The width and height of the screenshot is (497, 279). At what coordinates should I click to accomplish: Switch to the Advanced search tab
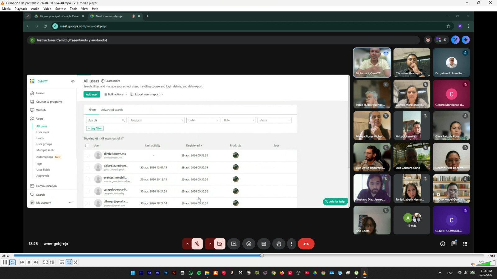click(112, 110)
